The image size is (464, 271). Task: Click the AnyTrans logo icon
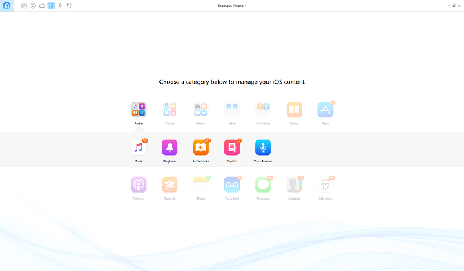(x=6, y=5)
